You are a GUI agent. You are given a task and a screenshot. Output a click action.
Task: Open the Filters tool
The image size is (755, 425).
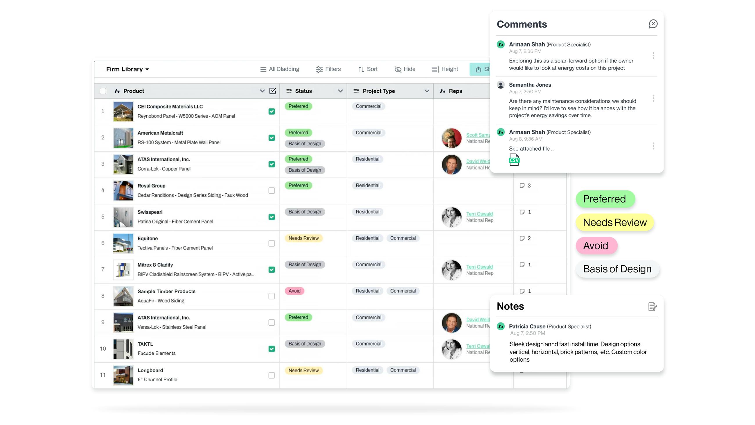[328, 69]
